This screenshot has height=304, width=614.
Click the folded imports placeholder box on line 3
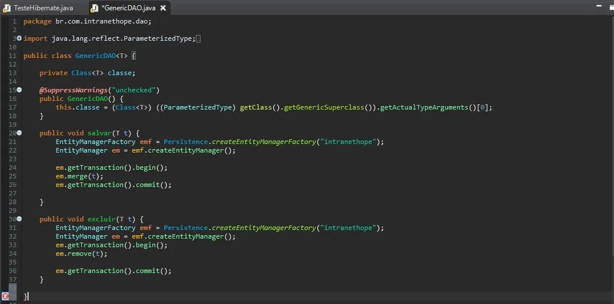198,38
